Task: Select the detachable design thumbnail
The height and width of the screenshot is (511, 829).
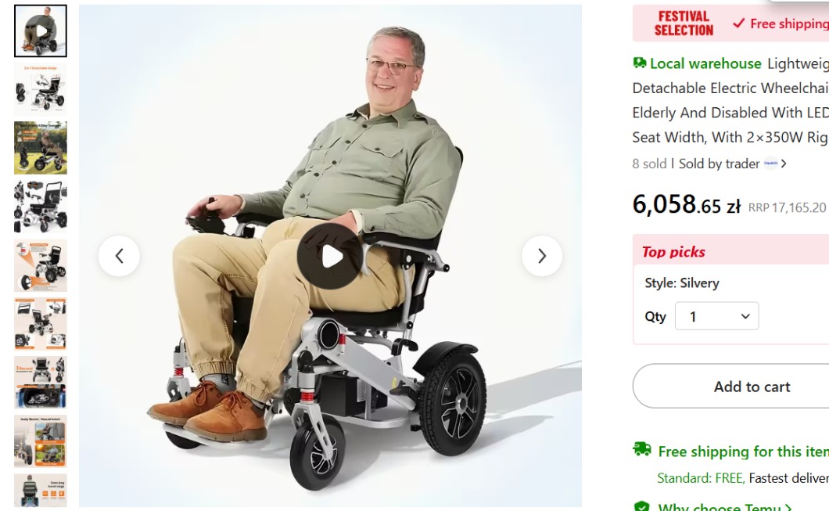Action: [41, 89]
